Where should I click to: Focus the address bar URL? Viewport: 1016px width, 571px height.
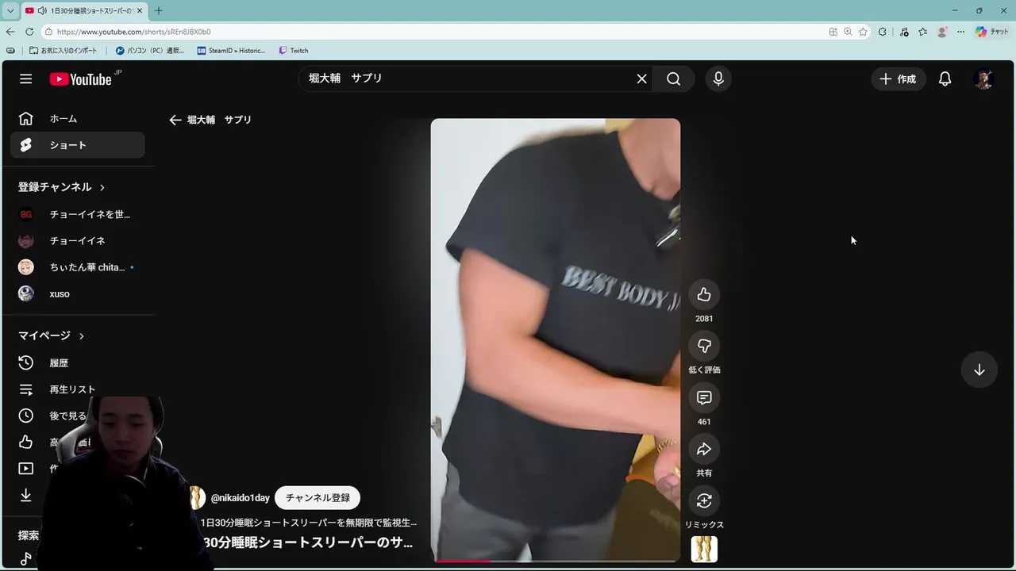[133, 32]
